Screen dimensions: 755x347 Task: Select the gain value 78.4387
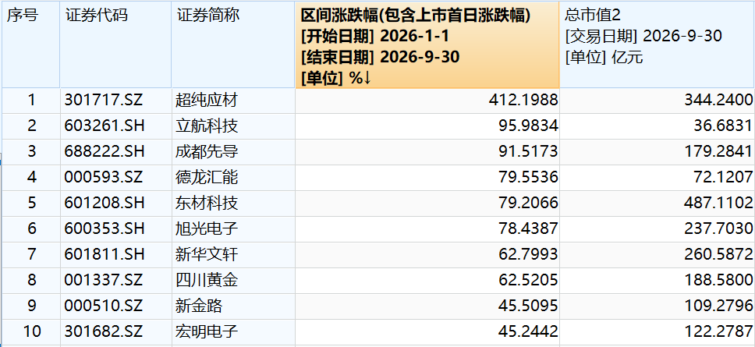[x=527, y=228]
